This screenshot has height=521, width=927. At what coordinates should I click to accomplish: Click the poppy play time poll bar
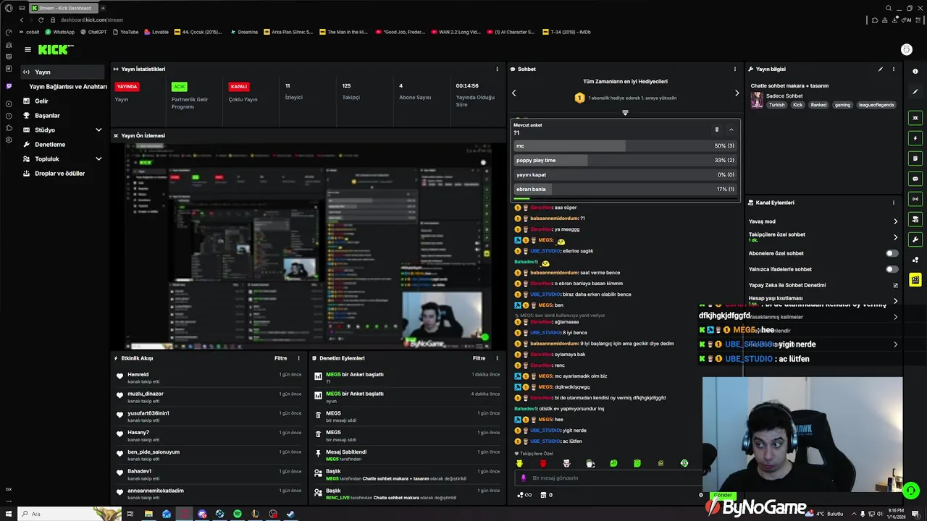click(x=625, y=160)
